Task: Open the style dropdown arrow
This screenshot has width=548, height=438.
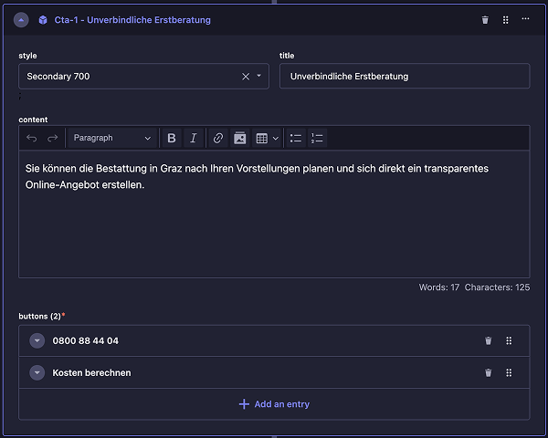Action: 259,76
